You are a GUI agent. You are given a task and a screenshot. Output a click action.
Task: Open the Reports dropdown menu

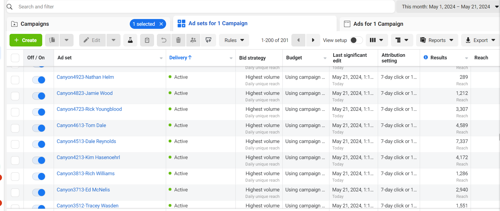tap(437, 40)
